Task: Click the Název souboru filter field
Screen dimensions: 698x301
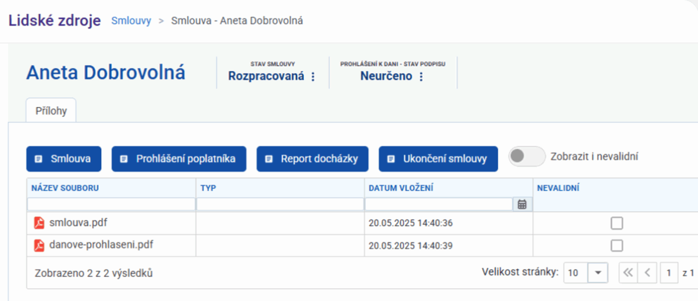Action: pos(111,204)
